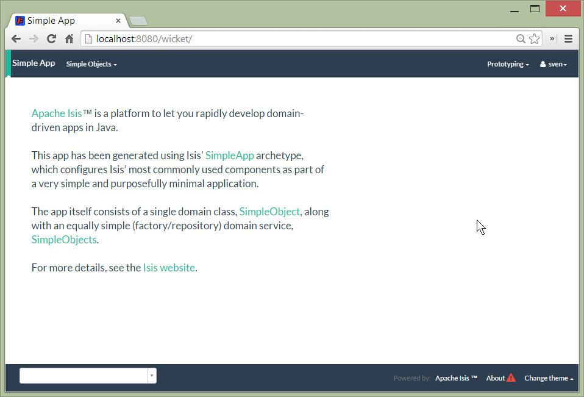Click the browser back arrow
Viewport: 584px width, 397px height.
point(16,39)
